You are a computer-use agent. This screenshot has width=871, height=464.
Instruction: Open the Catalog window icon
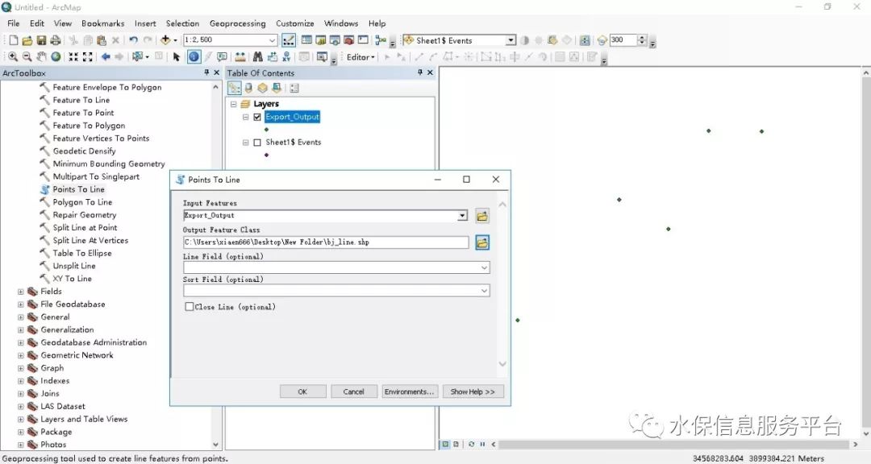tap(320, 40)
